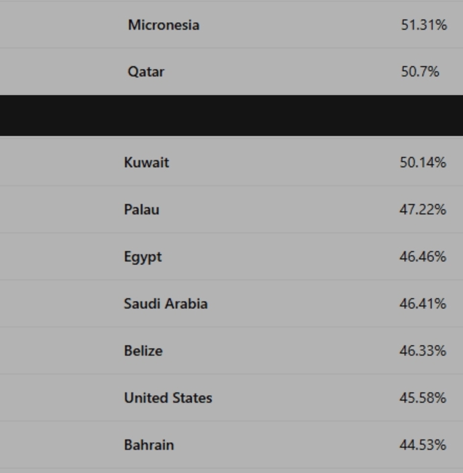Image resolution: width=463 pixels, height=473 pixels.
Task: Open the Kuwait country entry
Action: (146, 162)
